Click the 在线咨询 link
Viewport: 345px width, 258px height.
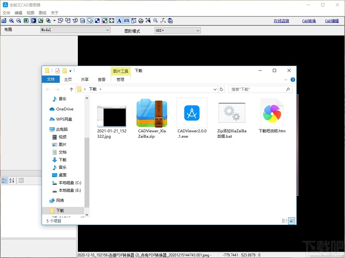[x=281, y=21]
